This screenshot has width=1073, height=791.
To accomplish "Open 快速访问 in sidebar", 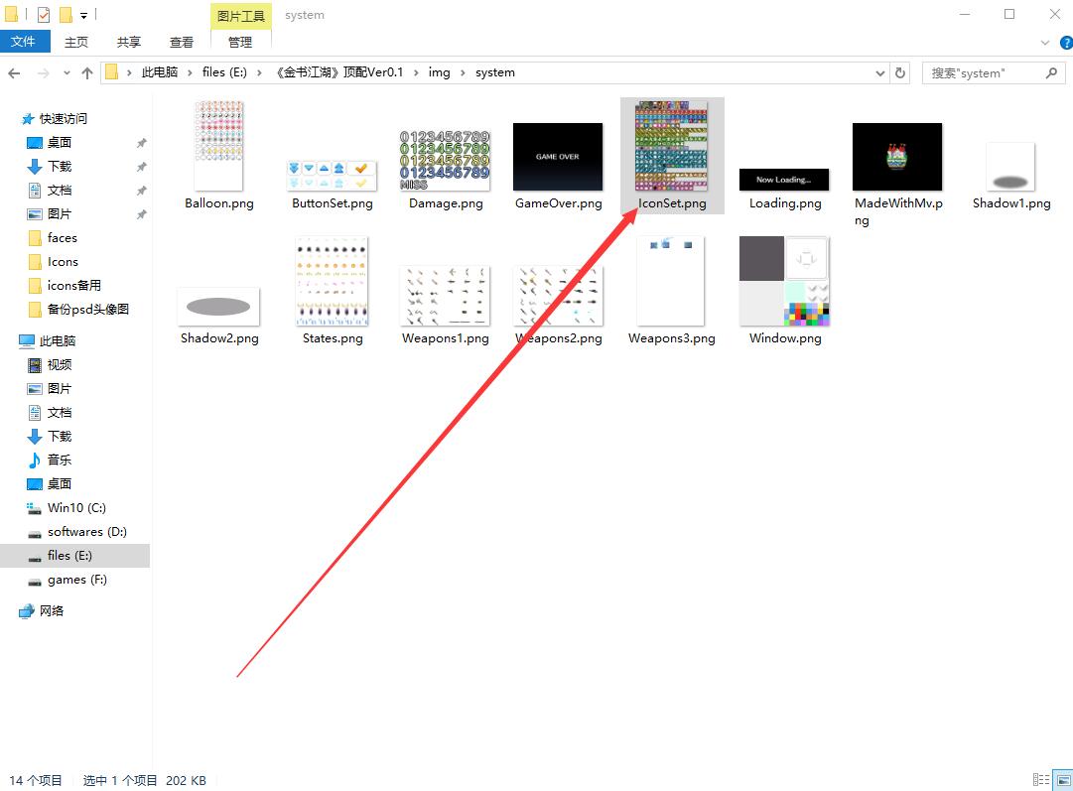I will [63, 119].
